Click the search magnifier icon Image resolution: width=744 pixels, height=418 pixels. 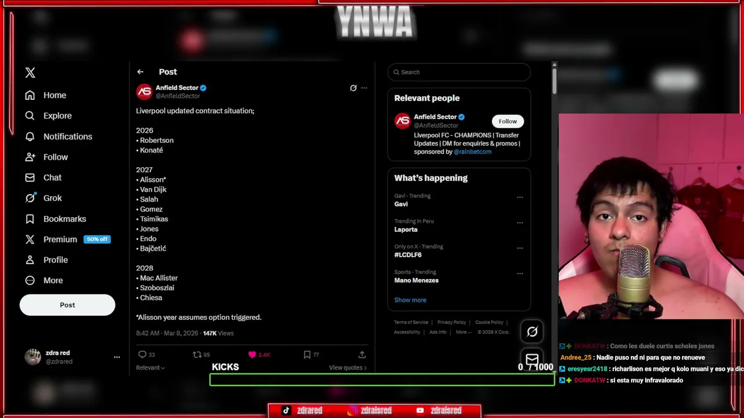pyautogui.click(x=396, y=72)
